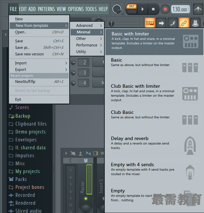Open the My projects folder
Screen dimensions: 204x213
(x=24, y=171)
